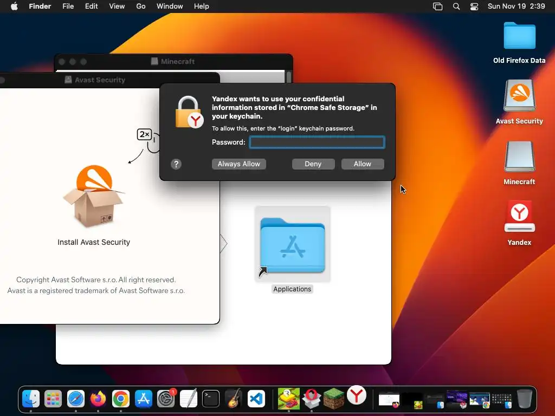Click the Always Allow button

coord(239,164)
